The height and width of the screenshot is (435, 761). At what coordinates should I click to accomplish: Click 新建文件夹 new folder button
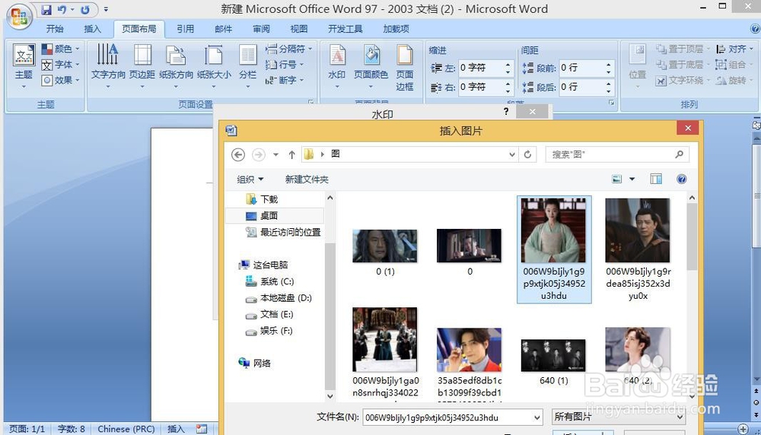[307, 179]
